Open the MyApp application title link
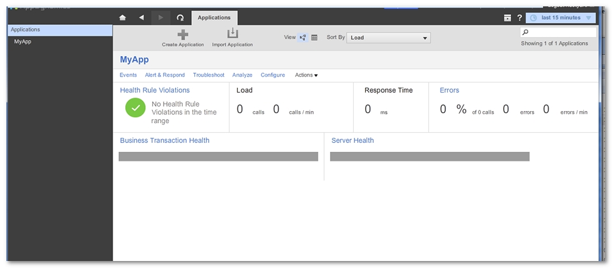612x268 pixels. click(x=134, y=59)
